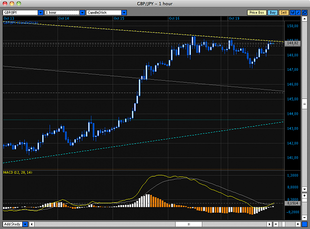This screenshot has width=310, height=229.
Task: Click the GBP/JPY symbol field
Action: coord(20,13)
